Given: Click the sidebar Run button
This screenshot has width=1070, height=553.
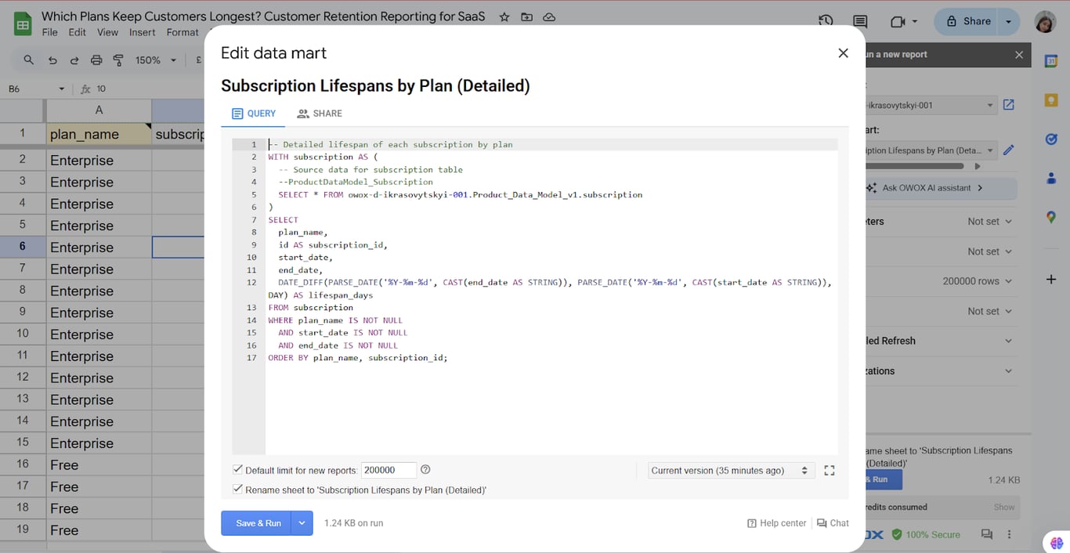Looking at the screenshot, I should [884, 479].
